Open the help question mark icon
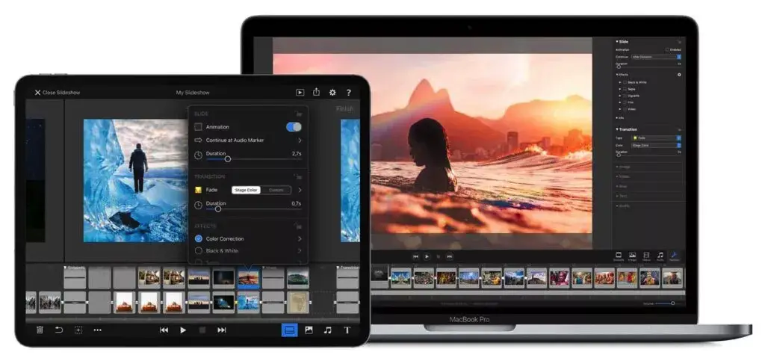This screenshot has width=765, height=364. coord(348,93)
